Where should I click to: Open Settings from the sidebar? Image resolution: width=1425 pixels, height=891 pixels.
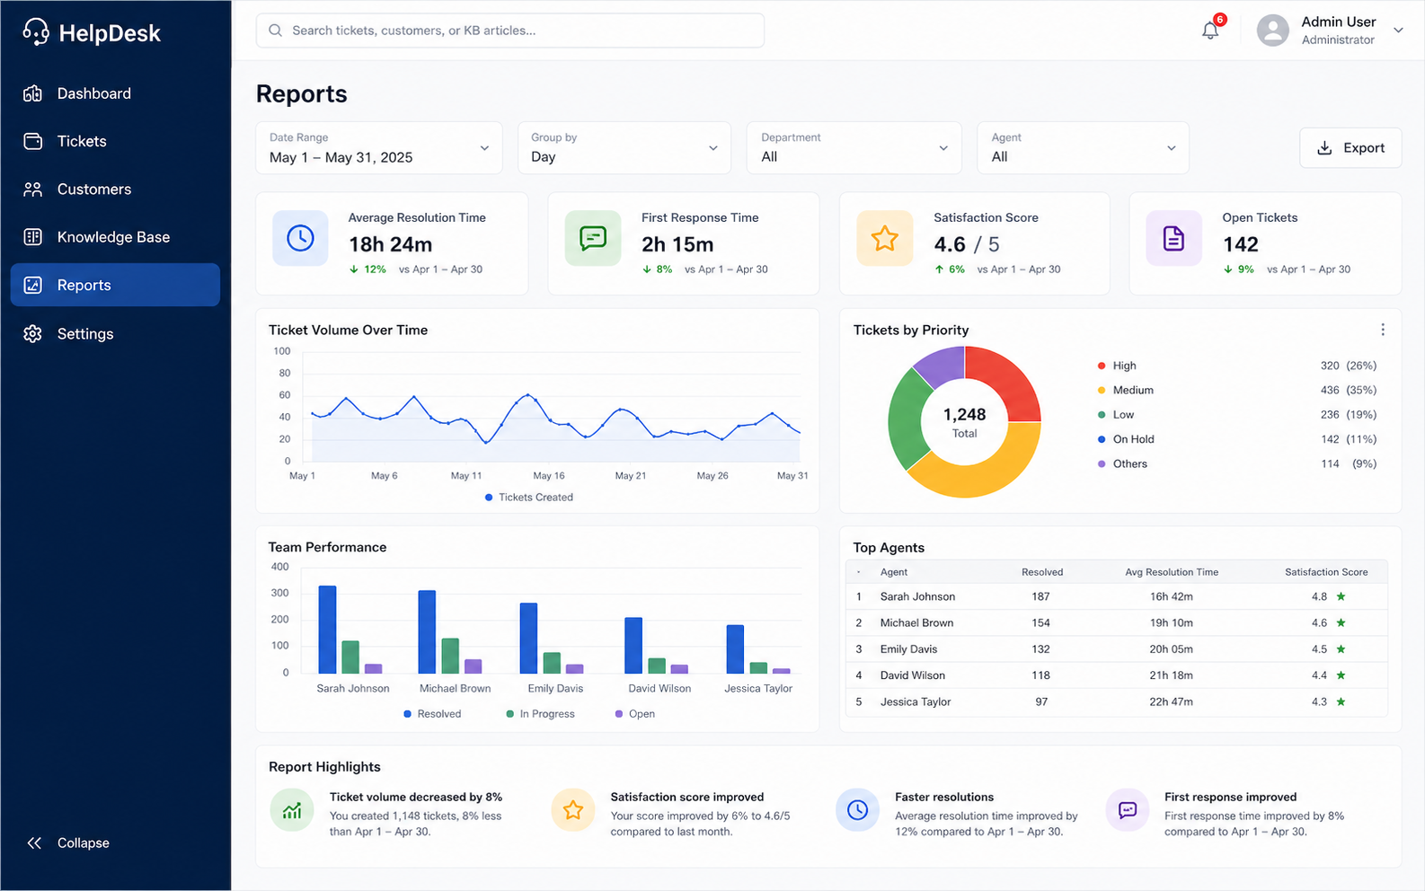115,333
